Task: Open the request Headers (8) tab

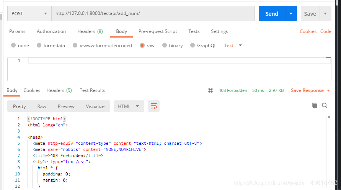Action: [x=90, y=31]
